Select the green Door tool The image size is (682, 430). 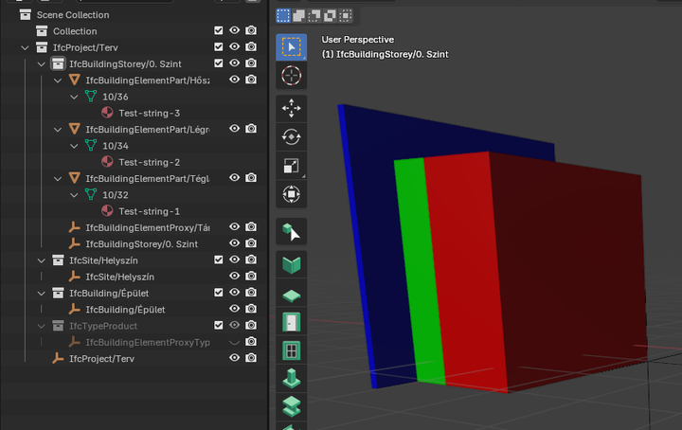pos(291,323)
